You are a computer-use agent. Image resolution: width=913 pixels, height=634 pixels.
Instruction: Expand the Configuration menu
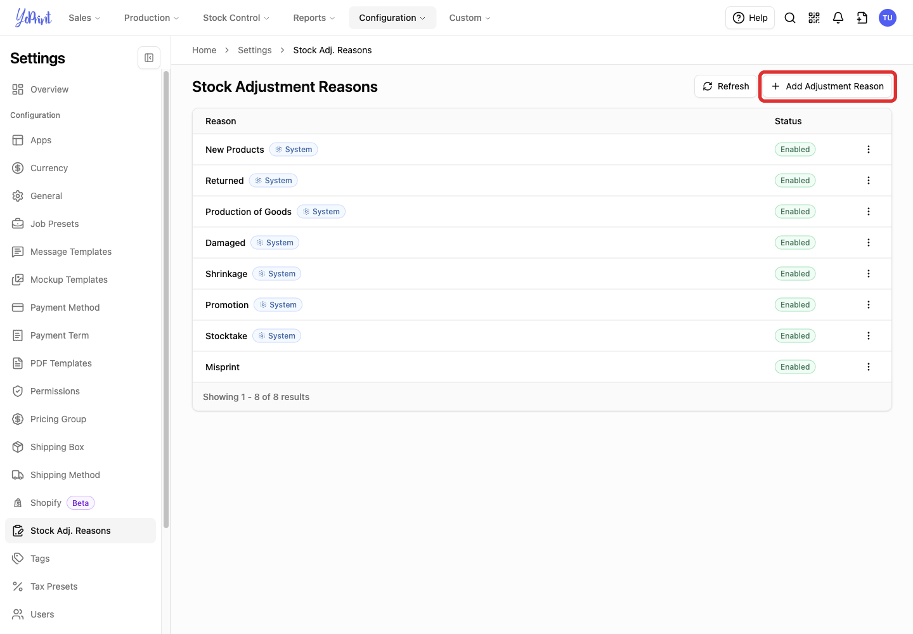(392, 18)
